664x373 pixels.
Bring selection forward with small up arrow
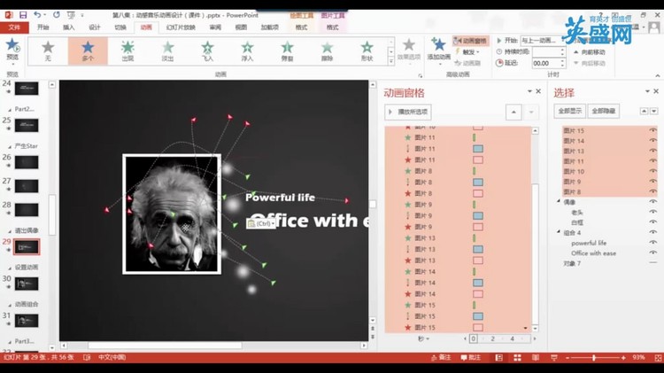coord(644,111)
